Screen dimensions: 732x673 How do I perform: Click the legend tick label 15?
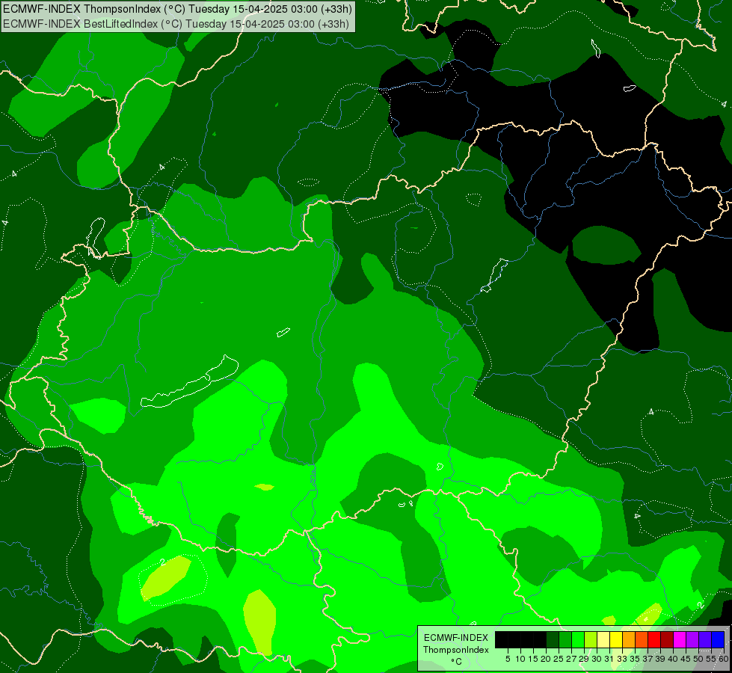tap(533, 659)
